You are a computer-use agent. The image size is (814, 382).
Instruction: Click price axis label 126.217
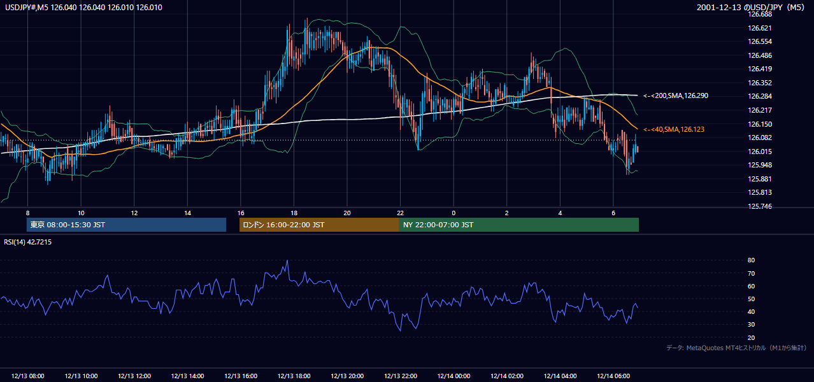[760, 110]
